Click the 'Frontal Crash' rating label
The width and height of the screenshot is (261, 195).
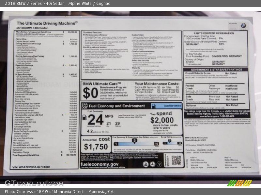pos(190,87)
